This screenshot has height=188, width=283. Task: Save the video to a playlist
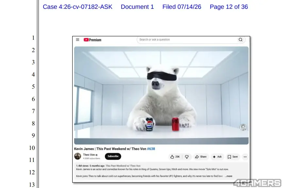(233, 157)
